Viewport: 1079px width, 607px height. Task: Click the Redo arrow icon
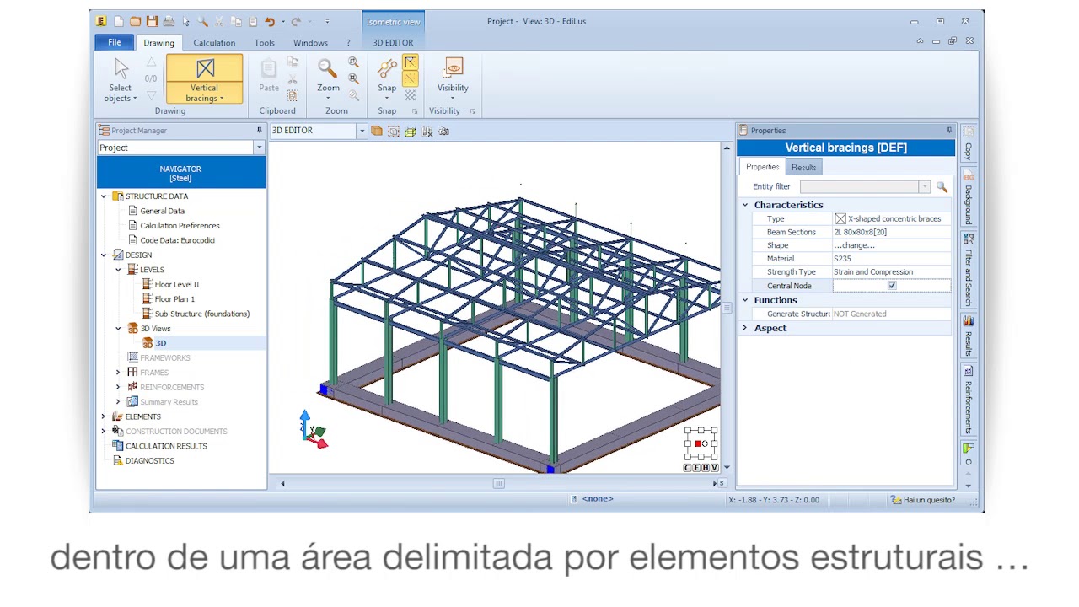pyautogui.click(x=296, y=21)
